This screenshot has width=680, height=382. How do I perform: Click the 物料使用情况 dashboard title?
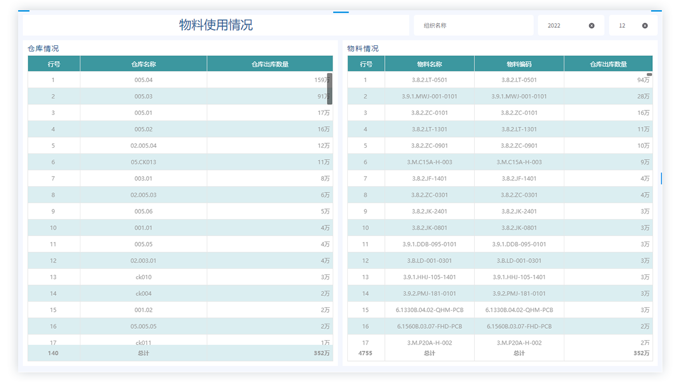[x=216, y=25]
